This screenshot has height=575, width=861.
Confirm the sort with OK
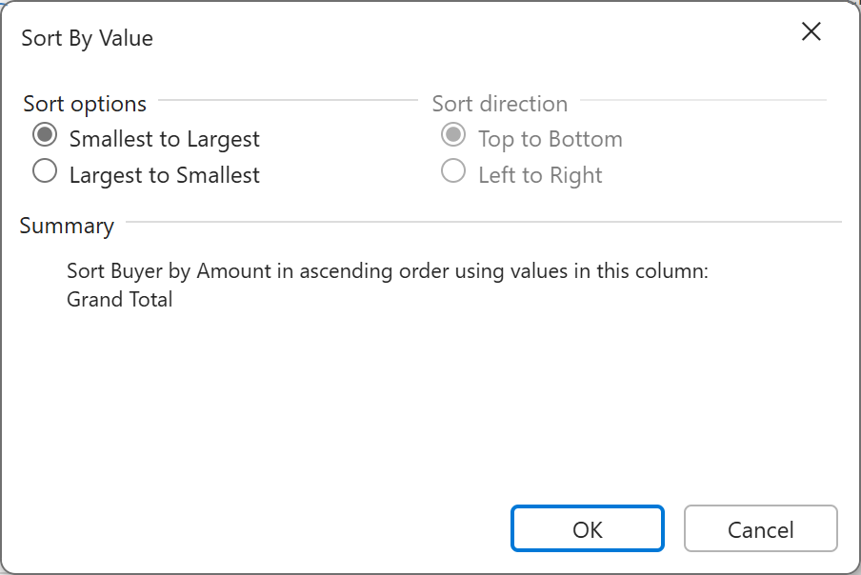coord(587,528)
